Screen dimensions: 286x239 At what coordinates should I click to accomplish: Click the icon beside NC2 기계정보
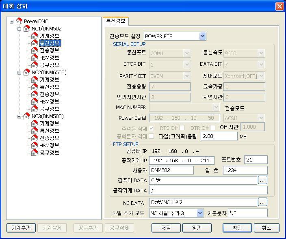click(34, 80)
